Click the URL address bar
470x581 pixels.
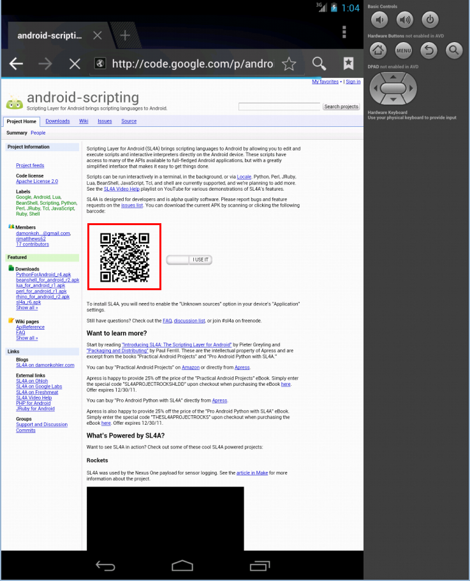[x=193, y=64]
